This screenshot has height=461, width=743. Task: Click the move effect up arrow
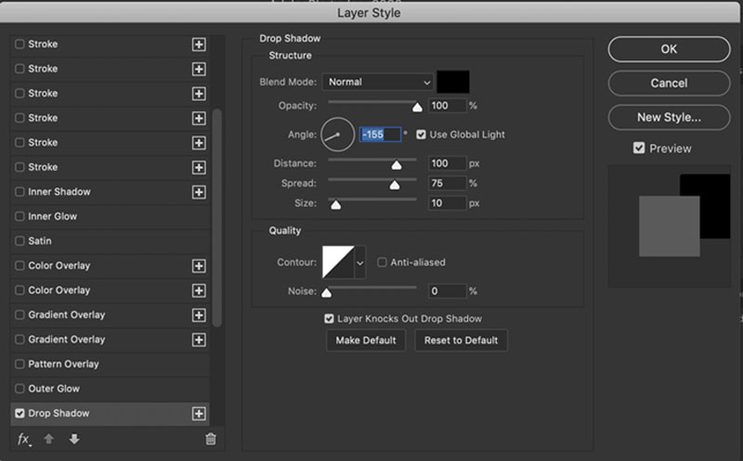coord(50,439)
